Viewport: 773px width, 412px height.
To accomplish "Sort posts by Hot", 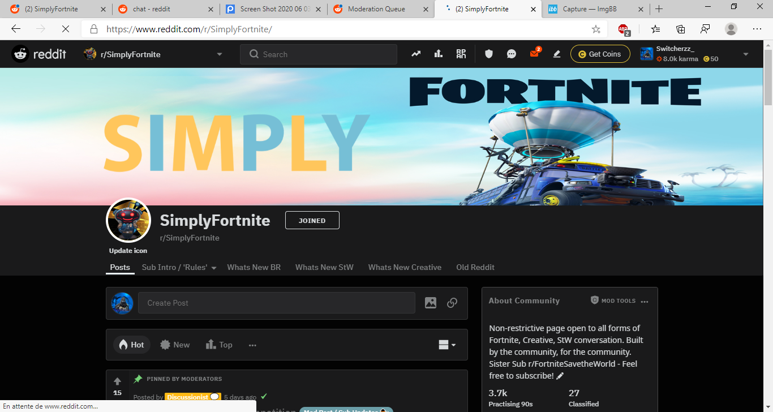I will click(132, 345).
